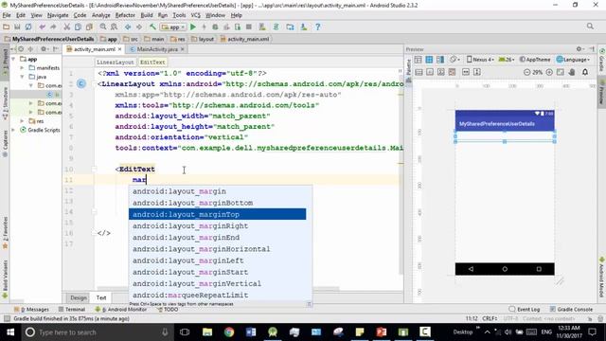Zoom in the layout preview
This screenshot has width=606, height=341.
(549, 72)
